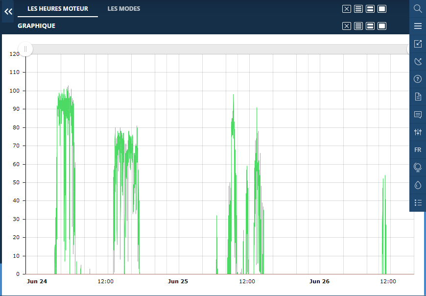Click the satellite dish tracking icon
426x296 pixels.
coord(418,61)
